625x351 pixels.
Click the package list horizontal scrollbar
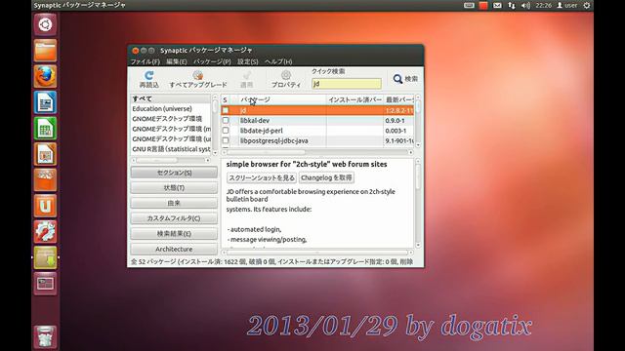(317, 152)
